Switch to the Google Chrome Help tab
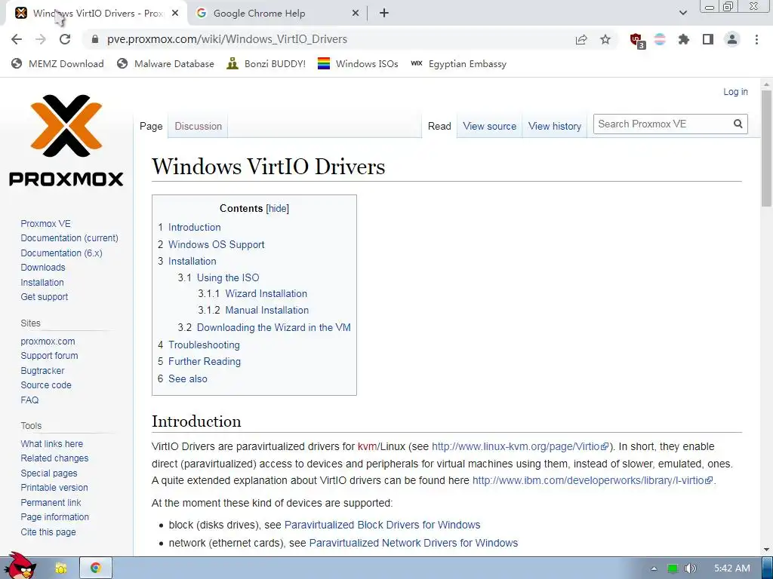Viewport: 773px width, 579px height. (x=276, y=14)
